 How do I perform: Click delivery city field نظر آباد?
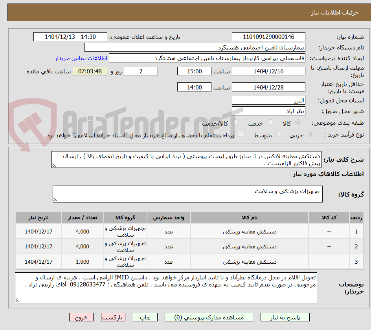point(268,111)
